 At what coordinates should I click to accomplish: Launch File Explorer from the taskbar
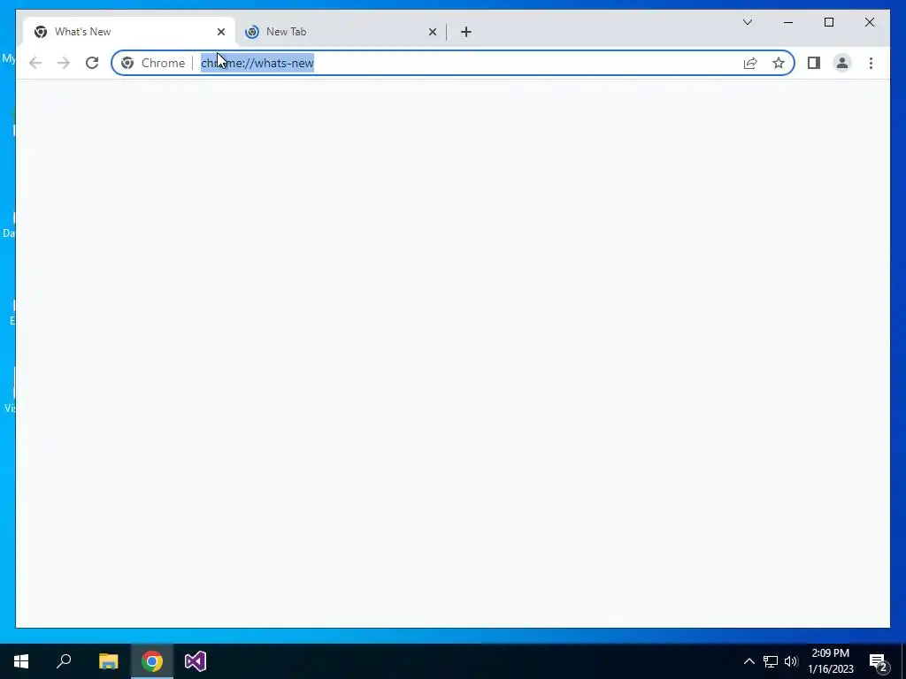point(108,661)
